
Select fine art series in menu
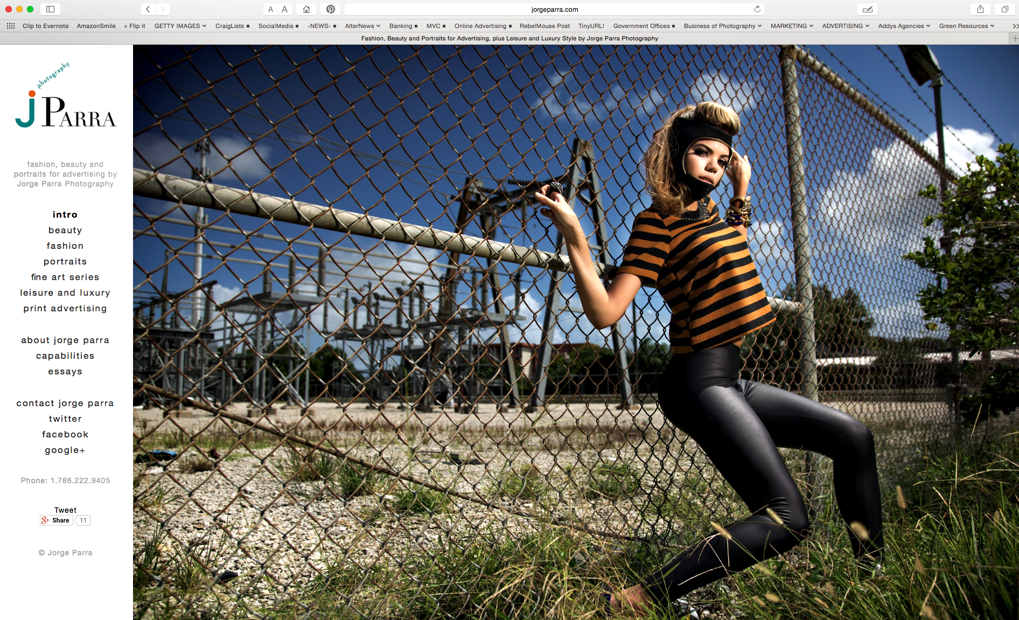pyautogui.click(x=65, y=277)
